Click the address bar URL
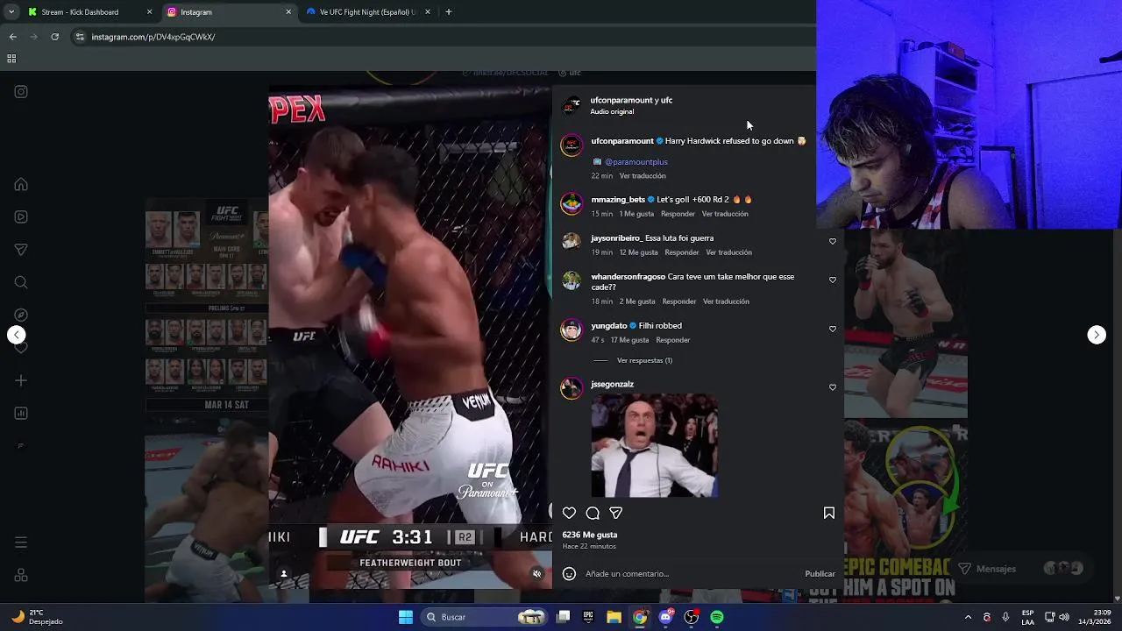1122x631 pixels. tap(153, 37)
